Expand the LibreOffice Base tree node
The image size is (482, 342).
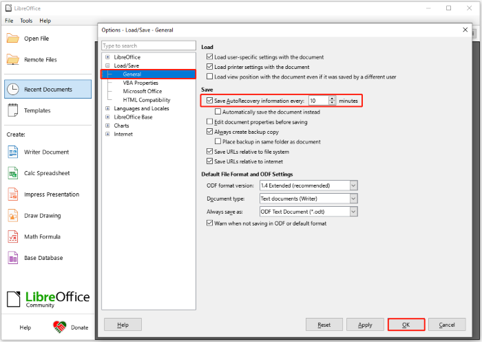(x=107, y=117)
